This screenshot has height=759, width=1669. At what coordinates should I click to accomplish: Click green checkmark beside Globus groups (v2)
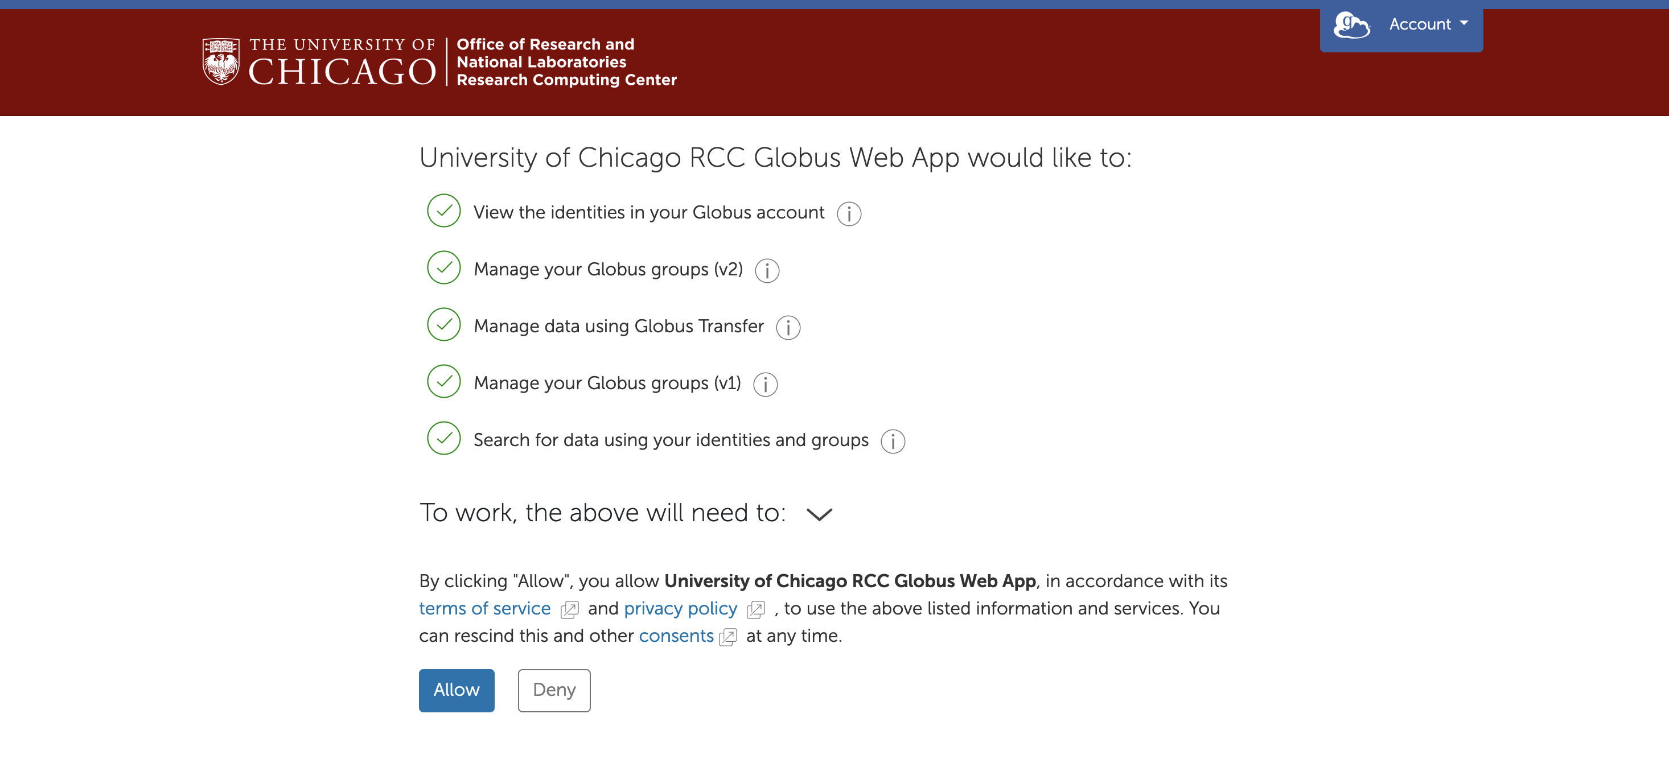click(444, 267)
